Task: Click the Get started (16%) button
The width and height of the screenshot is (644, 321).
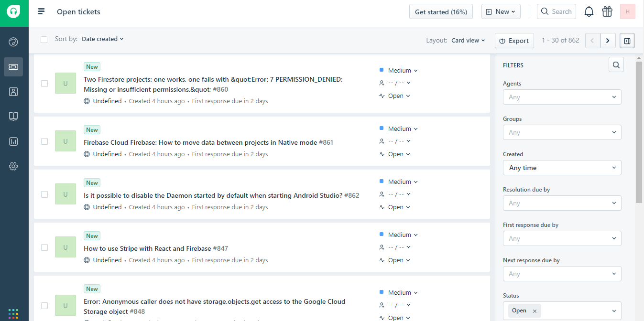Action: (441, 11)
